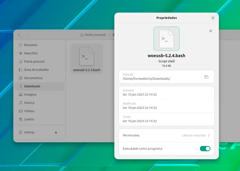Open Documentos in the sidebar
Viewport: 240px width, 171px height.
40,78
